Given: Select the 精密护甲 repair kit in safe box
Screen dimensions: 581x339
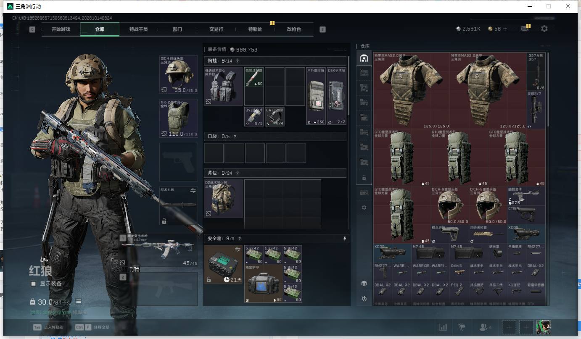Looking at the screenshot, I should [x=263, y=284].
